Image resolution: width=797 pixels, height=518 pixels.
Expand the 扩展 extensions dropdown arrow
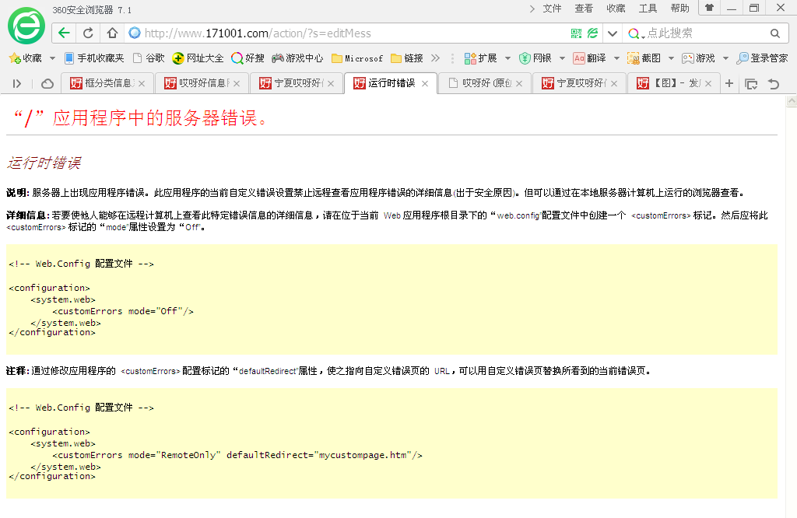[x=507, y=58]
